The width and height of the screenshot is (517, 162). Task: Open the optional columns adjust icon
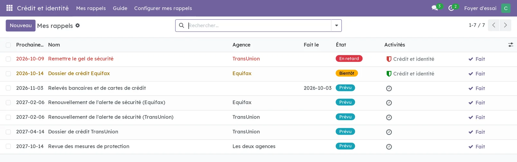point(511,45)
